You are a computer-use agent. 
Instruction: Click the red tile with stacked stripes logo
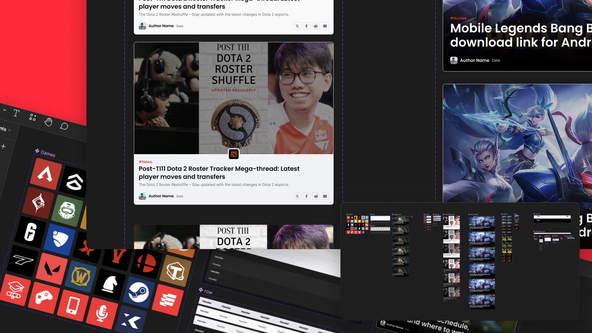[168, 300]
